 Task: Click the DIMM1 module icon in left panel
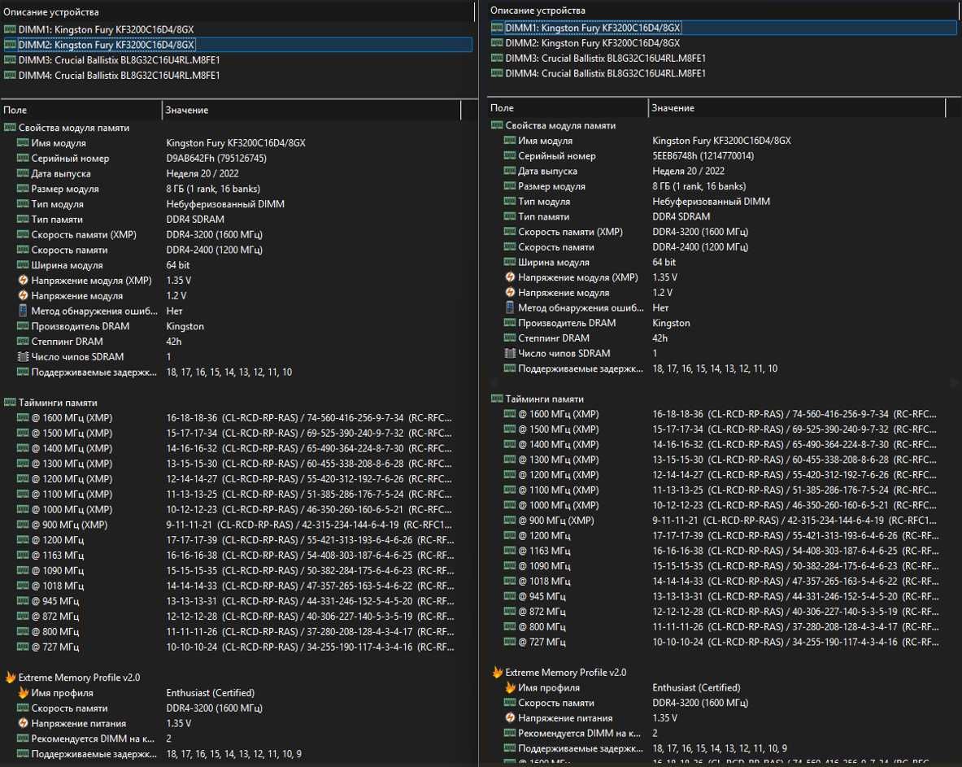point(10,28)
